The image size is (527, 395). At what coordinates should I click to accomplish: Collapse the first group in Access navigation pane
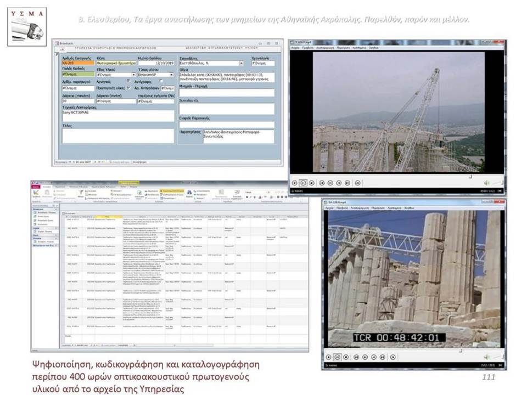pyautogui.click(x=56, y=210)
